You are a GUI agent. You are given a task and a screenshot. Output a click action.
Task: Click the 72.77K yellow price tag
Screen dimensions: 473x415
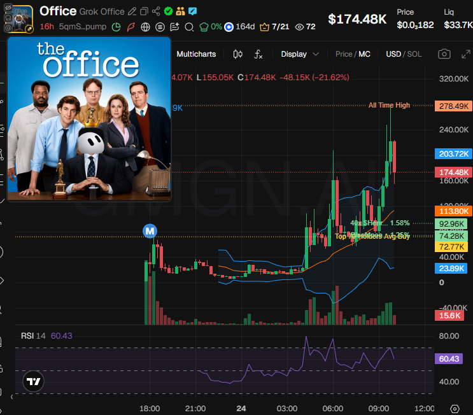pos(451,247)
